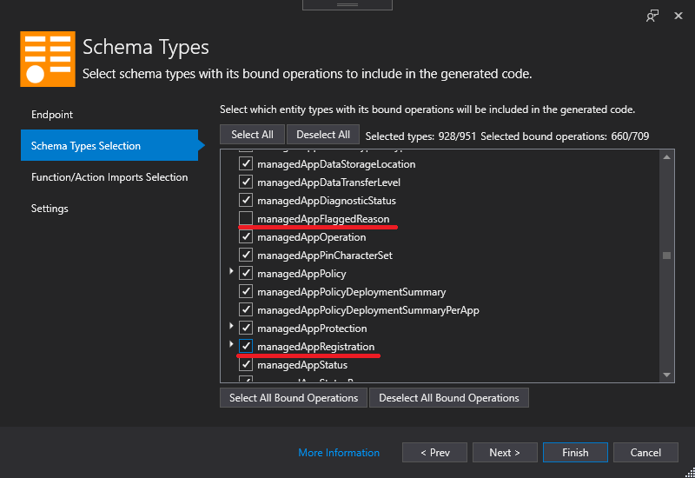The height and width of the screenshot is (478, 695).
Task: Proceed with the Next button
Action: coord(505,452)
